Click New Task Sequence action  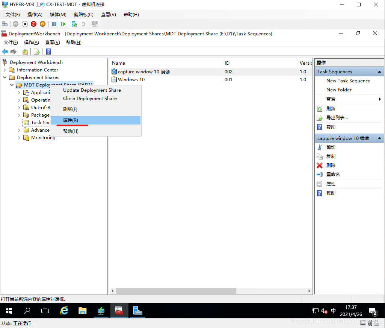click(348, 81)
